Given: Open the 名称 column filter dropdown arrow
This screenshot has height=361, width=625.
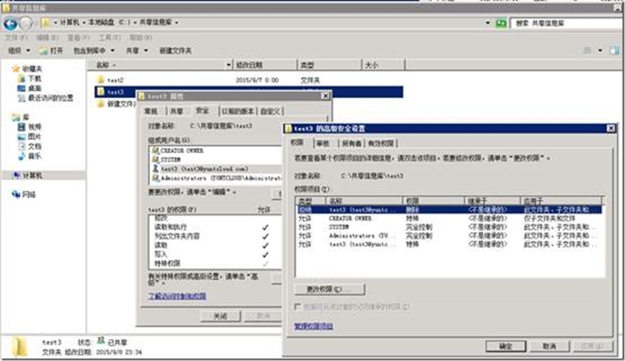Looking at the screenshot, I should tap(229, 65).
